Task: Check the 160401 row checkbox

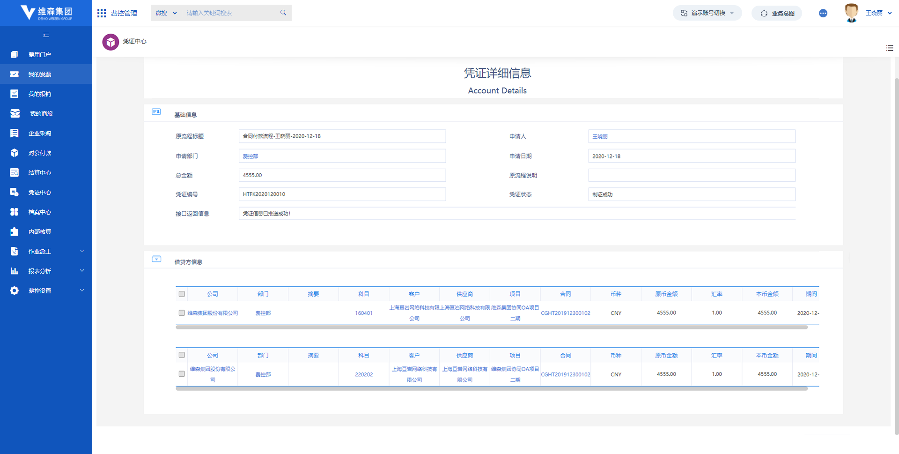Action: tap(182, 313)
